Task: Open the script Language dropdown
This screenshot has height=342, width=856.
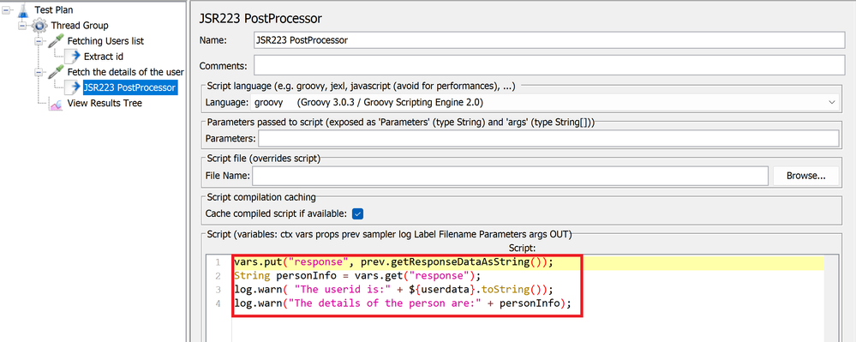Action: pos(544,102)
